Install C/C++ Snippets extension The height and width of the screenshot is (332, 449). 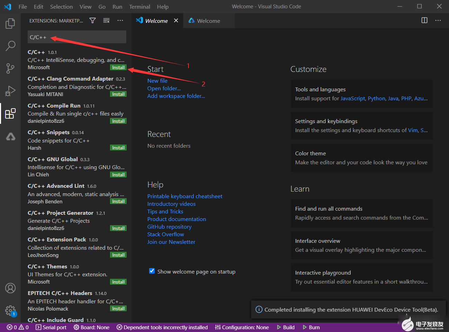[118, 148]
